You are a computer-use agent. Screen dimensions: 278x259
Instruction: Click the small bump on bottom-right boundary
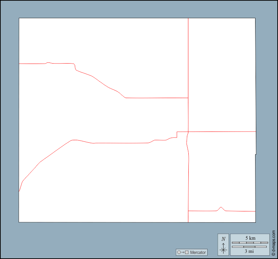tap(221, 208)
